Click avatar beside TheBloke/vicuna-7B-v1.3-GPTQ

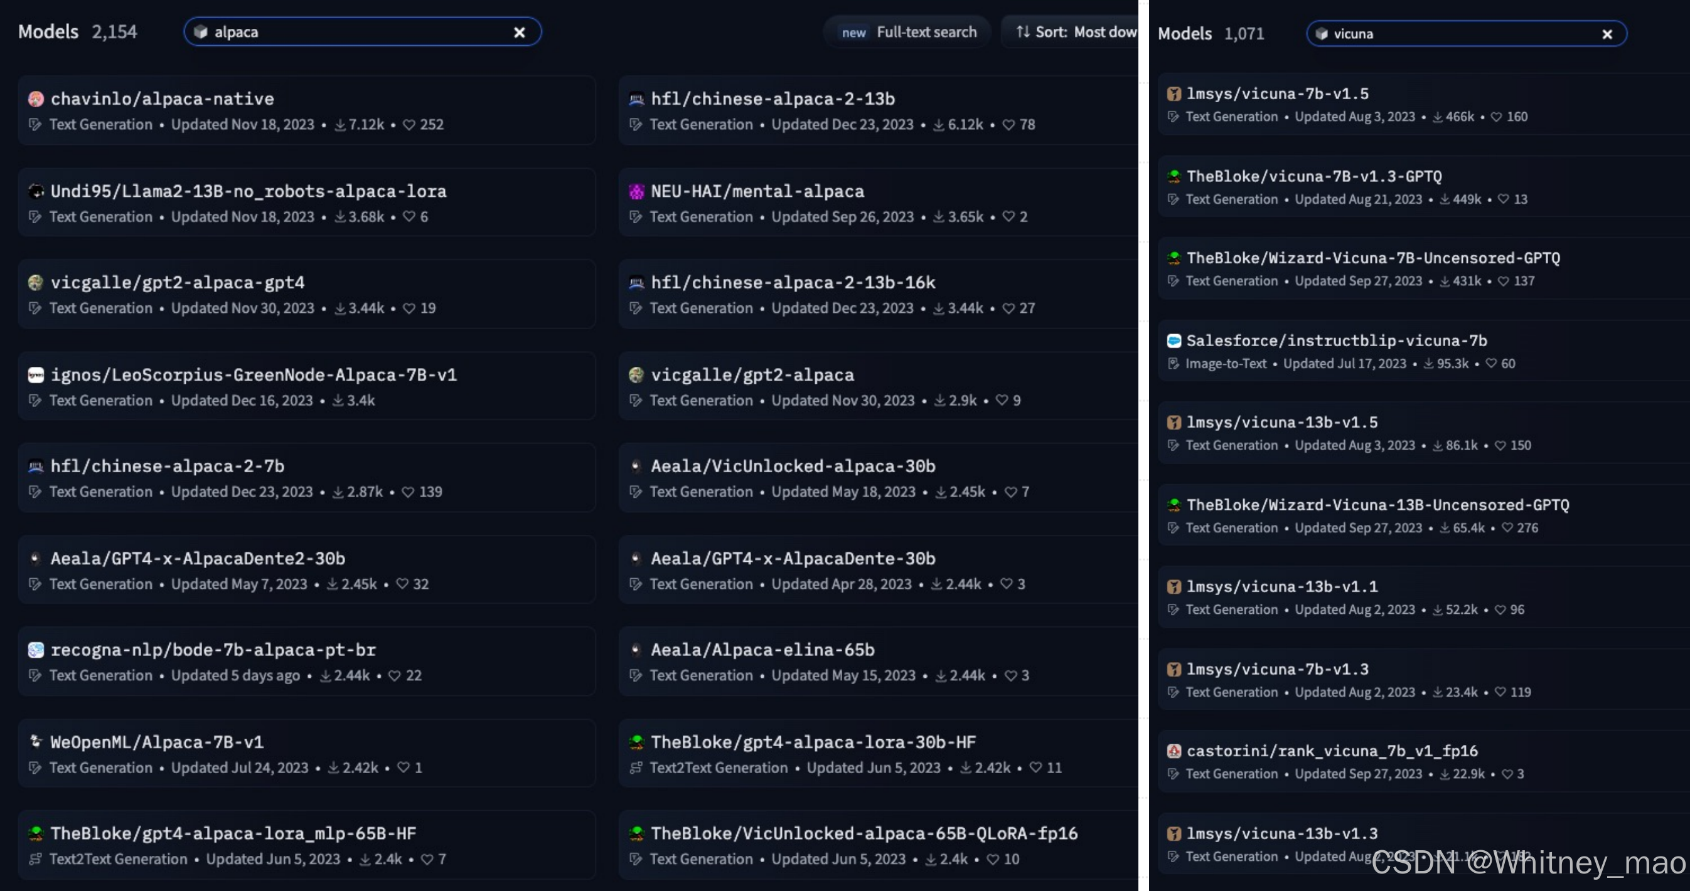pos(1174,176)
